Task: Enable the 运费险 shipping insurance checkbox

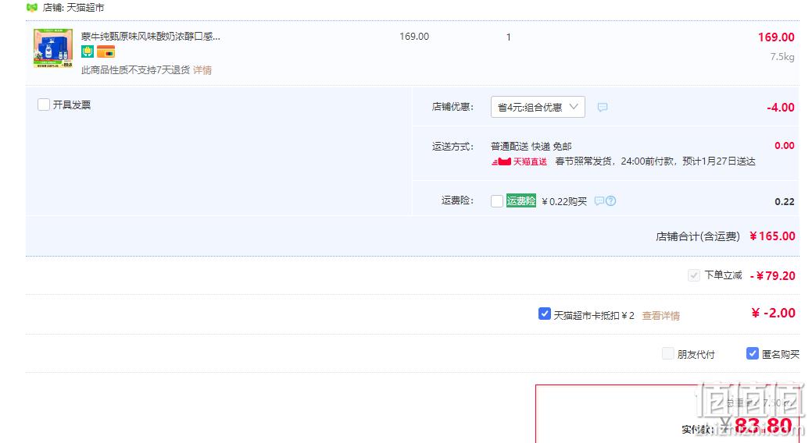Action: [x=496, y=201]
